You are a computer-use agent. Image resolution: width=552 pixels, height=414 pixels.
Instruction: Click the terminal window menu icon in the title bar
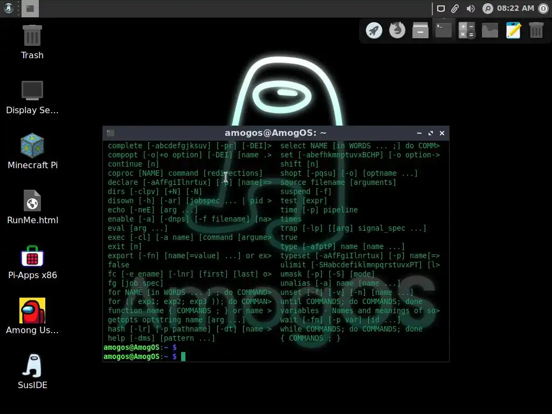[x=111, y=133]
